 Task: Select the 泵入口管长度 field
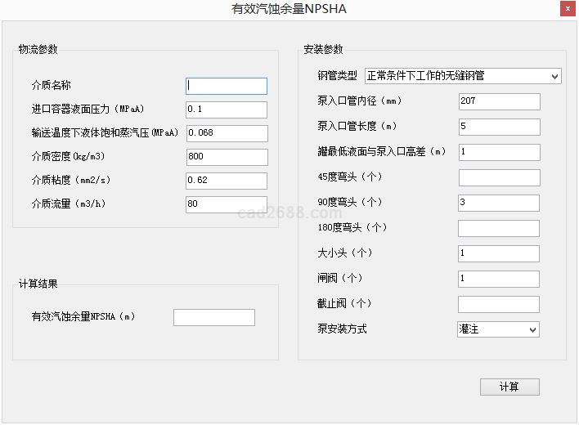point(499,127)
